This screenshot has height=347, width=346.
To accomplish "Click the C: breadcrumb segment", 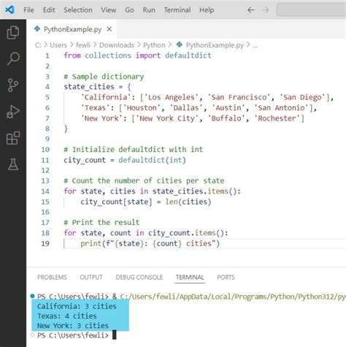I will click(x=38, y=45).
